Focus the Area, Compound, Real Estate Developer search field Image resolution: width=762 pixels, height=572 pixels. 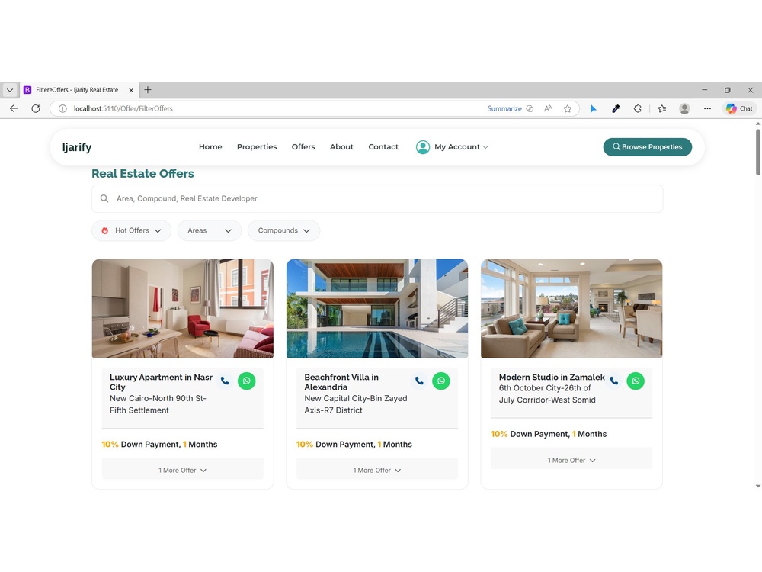tap(377, 198)
